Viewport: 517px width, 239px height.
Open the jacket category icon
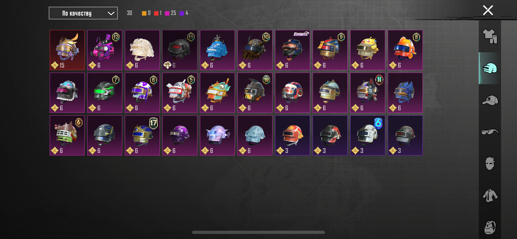(490, 195)
